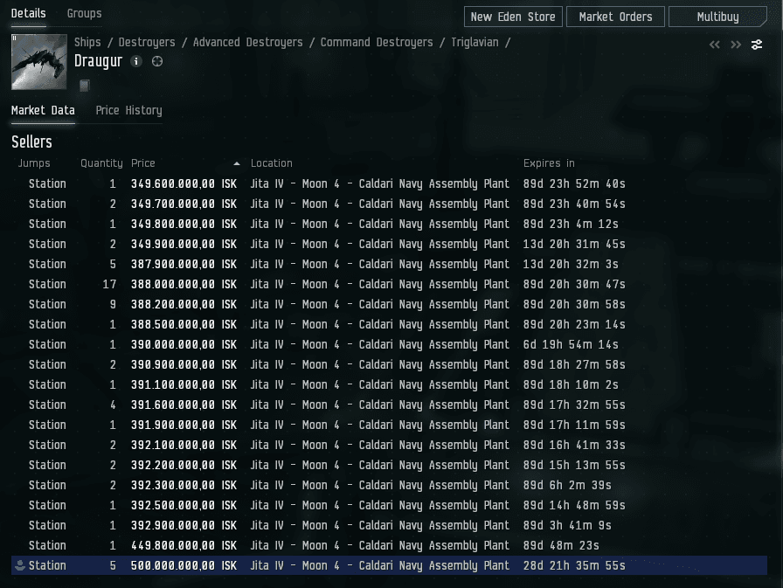783x588 pixels.
Task: Click the Multibuy button
Action: (x=717, y=17)
